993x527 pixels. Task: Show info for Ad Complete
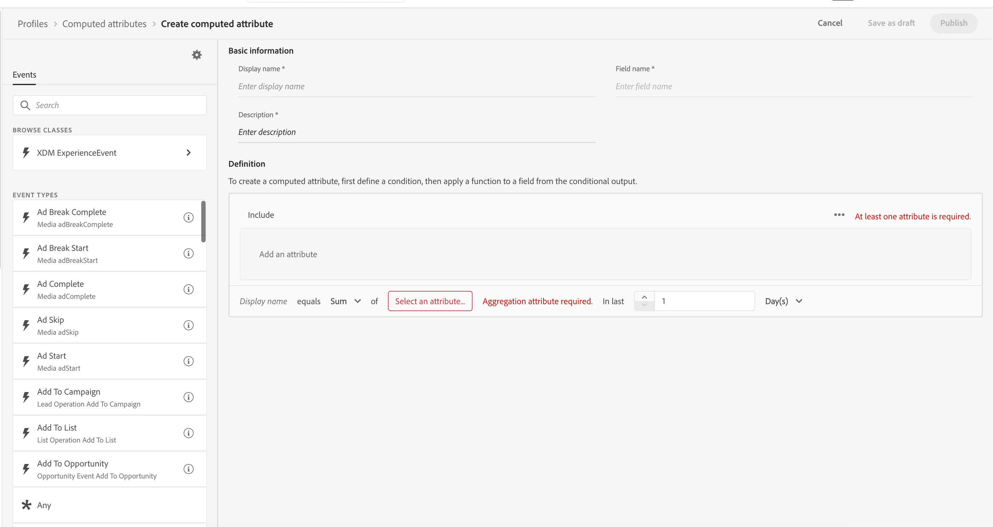pos(188,289)
